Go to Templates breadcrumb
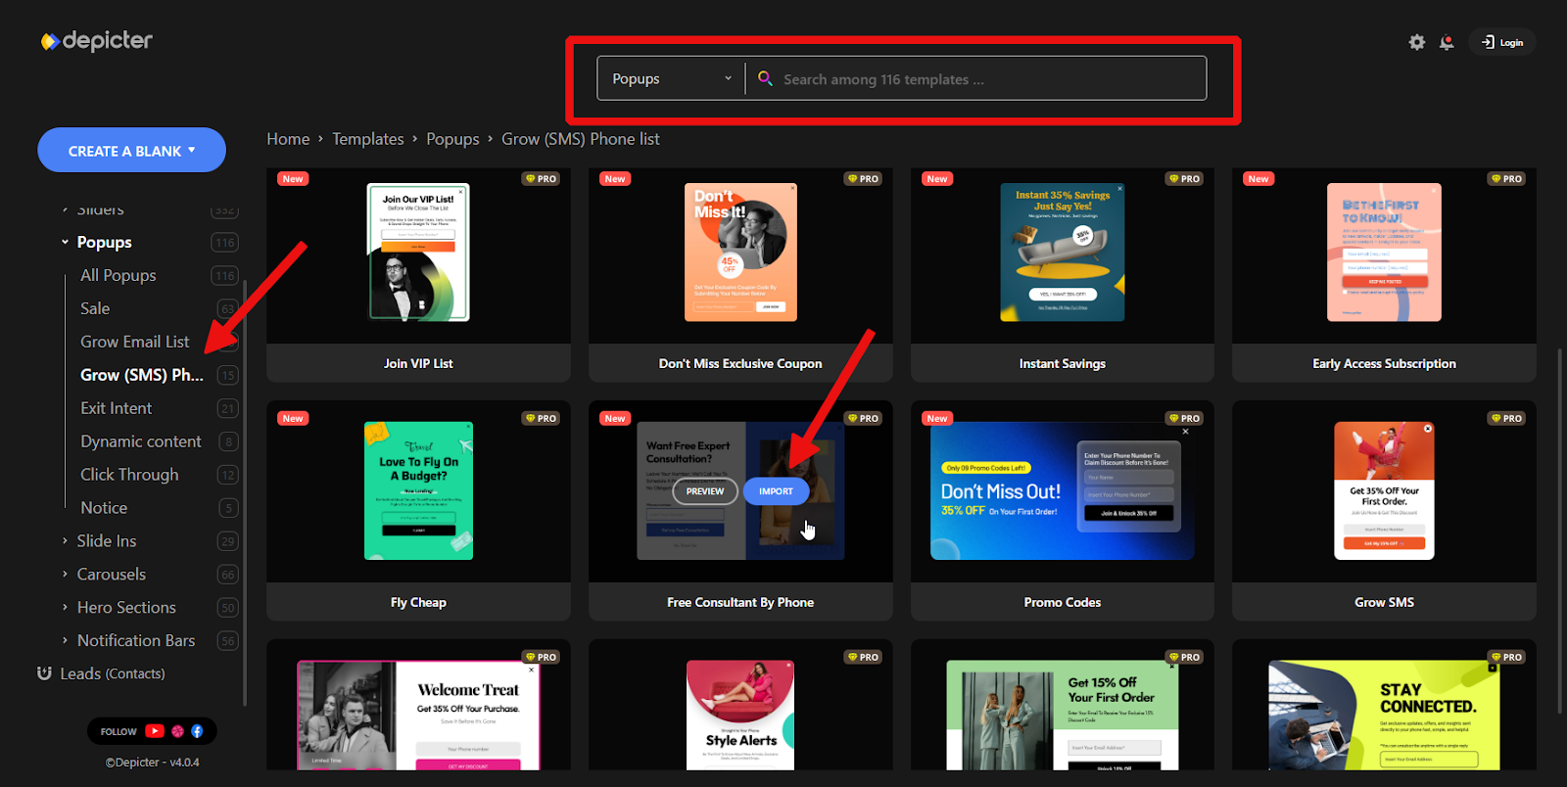Screen dimensions: 1567x787 coord(368,139)
